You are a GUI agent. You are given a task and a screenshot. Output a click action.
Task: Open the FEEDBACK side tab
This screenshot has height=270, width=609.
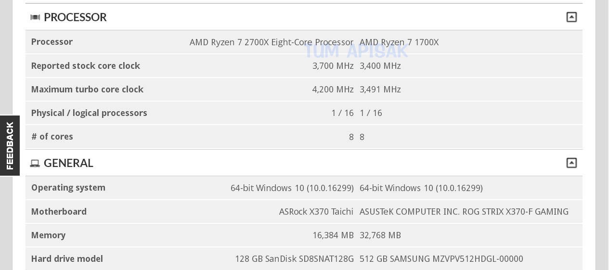(10, 145)
